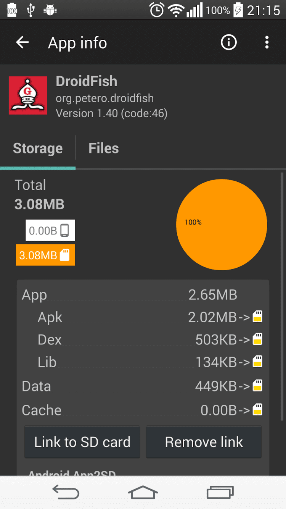The height and width of the screenshot is (509, 286).
Task: Switch to the Files tab
Action: pyautogui.click(x=104, y=148)
